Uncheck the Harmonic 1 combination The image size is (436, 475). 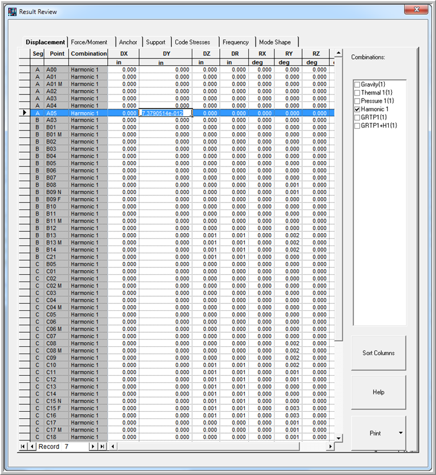point(357,109)
